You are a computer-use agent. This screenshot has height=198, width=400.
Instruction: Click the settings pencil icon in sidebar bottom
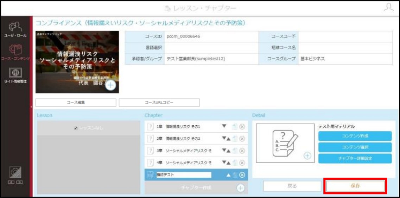(x=15, y=173)
